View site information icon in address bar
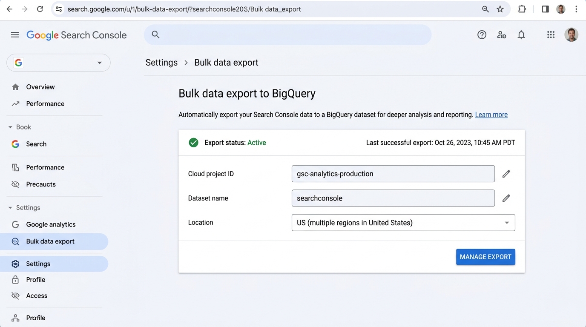Viewport: 586px width, 327px height. pos(59,9)
